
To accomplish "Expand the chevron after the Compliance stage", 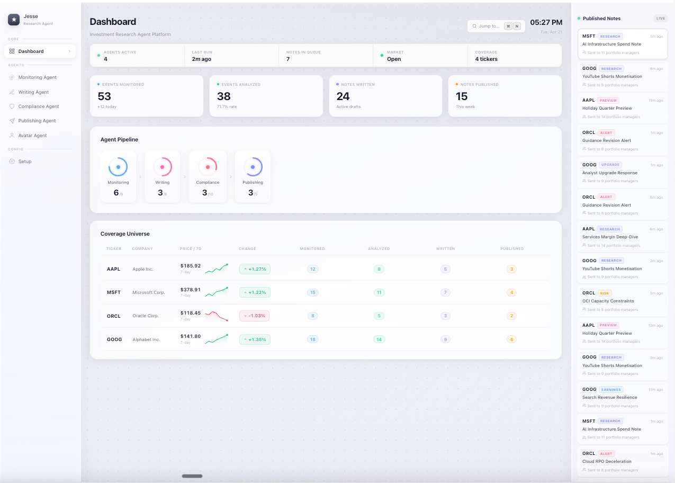I will [230, 176].
